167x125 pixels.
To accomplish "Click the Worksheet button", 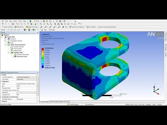I will 68,21.
